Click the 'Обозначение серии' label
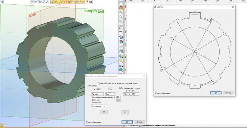The height and width of the screenshot is (128, 247). pyautogui.click(x=129, y=88)
